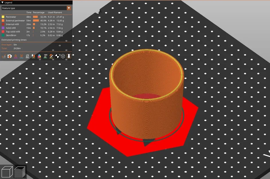
Task: Toggle the color changes marker icon
Action: click(x=39, y=56)
